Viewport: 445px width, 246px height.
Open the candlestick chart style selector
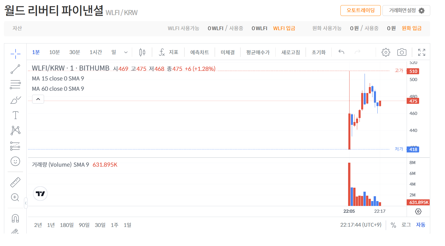click(x=142, y=52)
